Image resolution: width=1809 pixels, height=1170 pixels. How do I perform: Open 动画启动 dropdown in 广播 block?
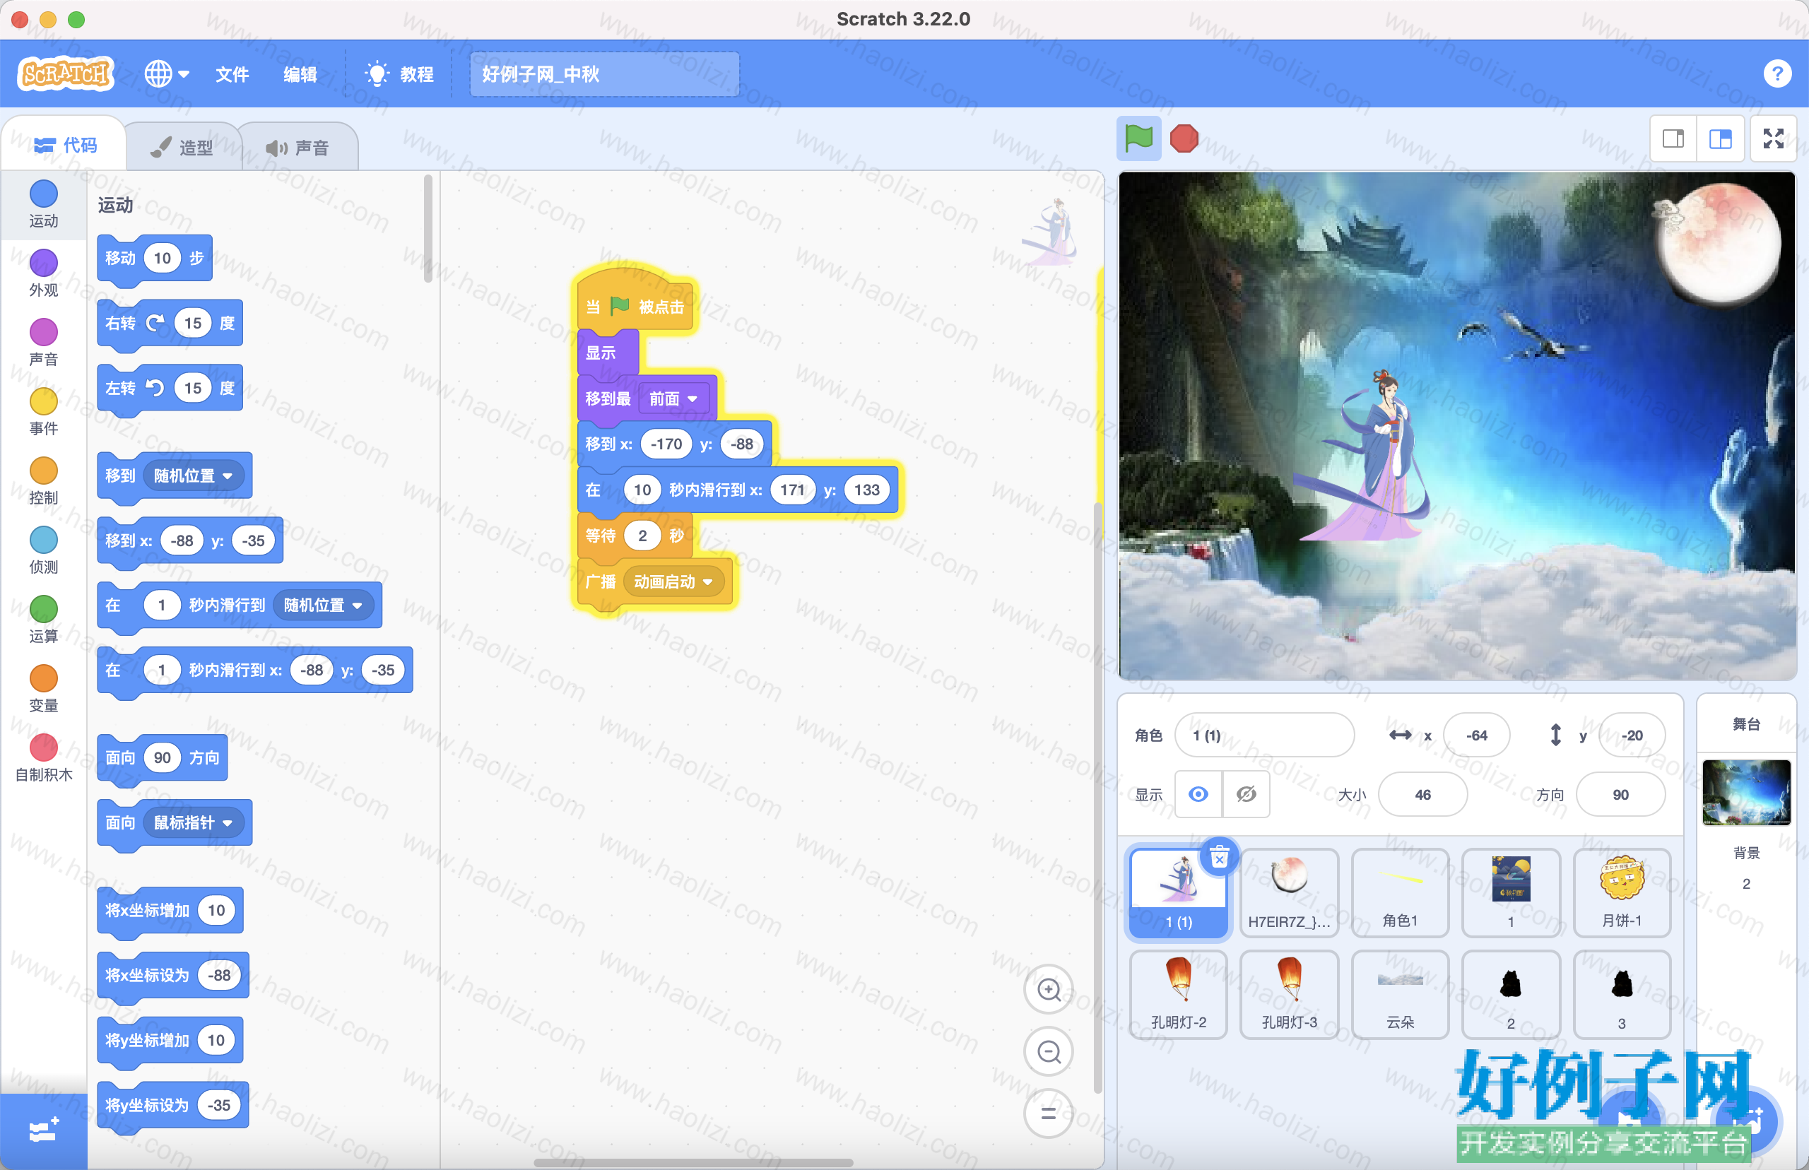tap(674, 581)
